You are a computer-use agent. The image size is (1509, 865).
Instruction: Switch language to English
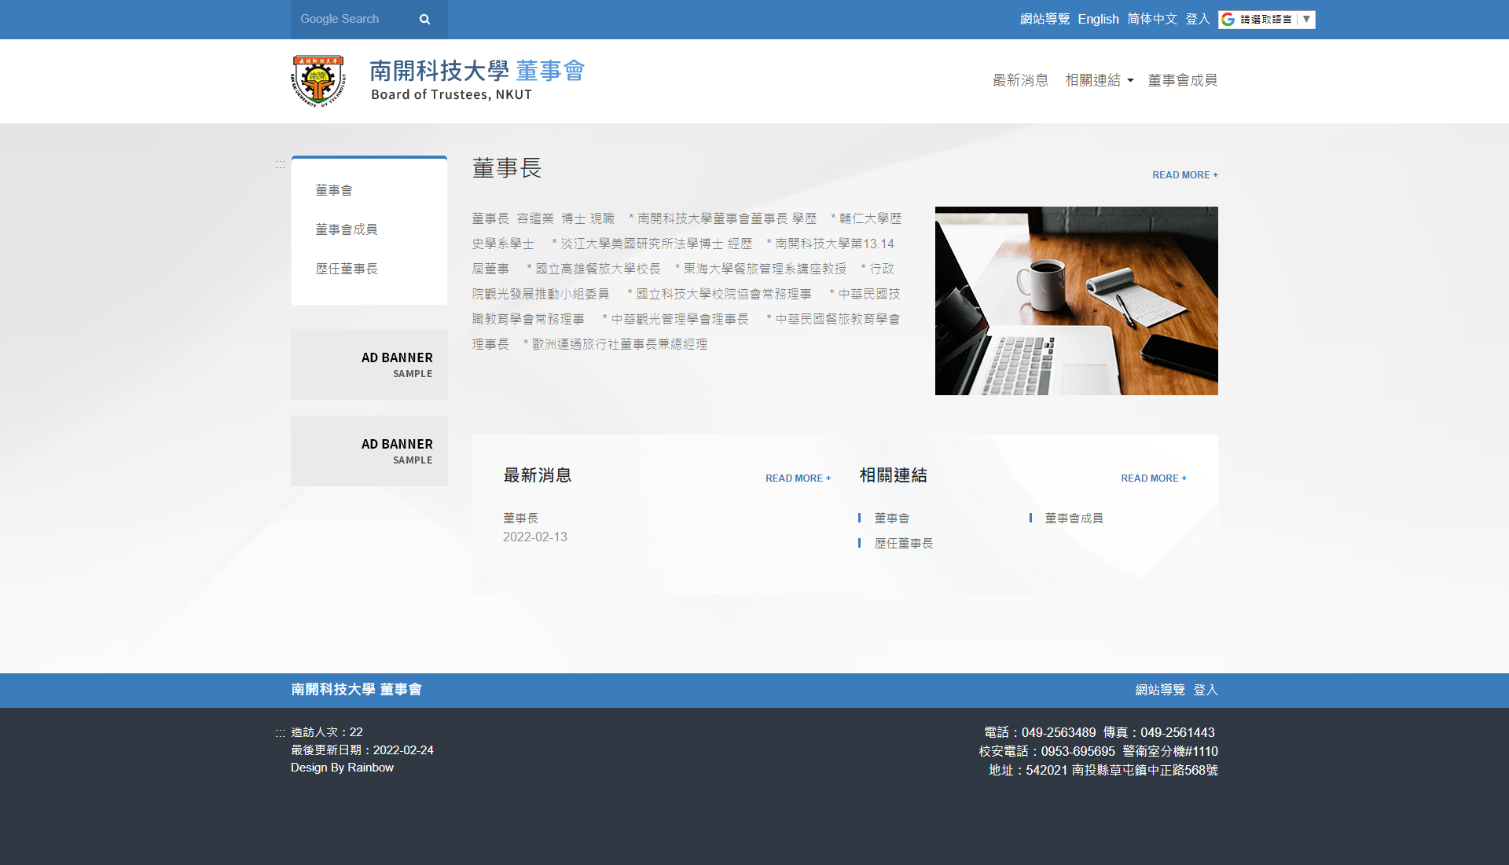tap(1098, 20)
